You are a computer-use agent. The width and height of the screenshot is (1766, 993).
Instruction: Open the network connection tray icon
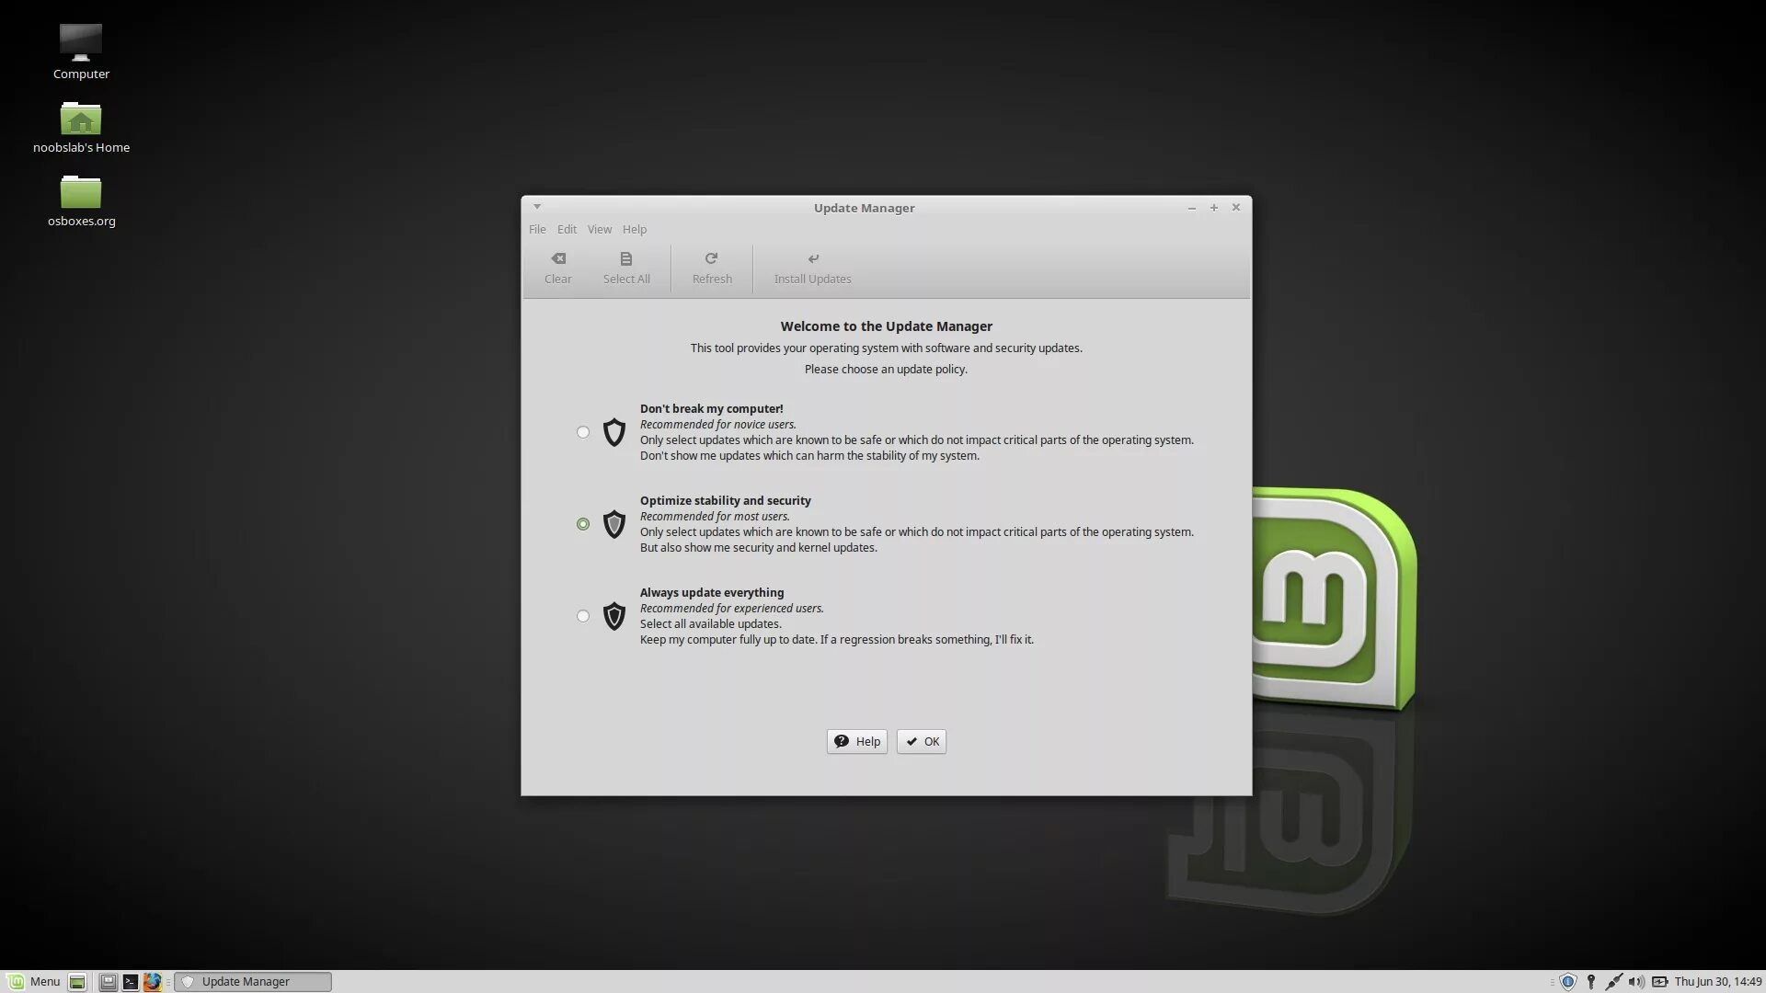[x=1613, y=982]
